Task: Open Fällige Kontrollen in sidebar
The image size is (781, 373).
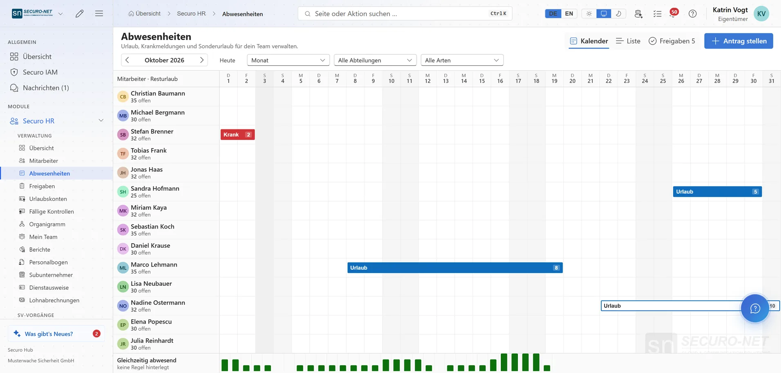Action: click(x=51, y=211)
